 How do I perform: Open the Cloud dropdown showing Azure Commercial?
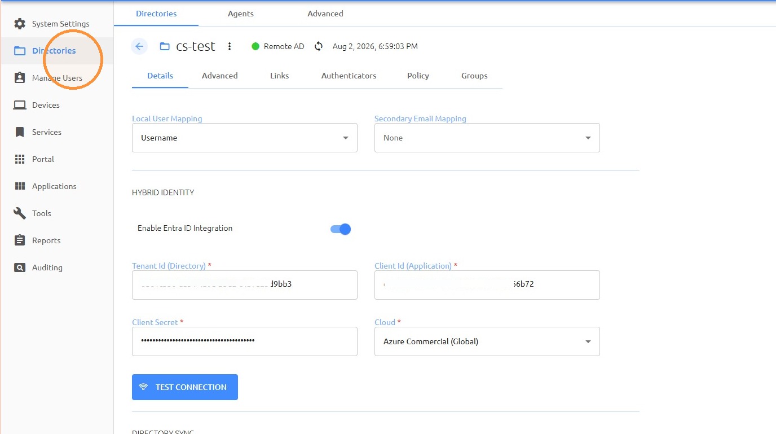(x=487, y=341)
